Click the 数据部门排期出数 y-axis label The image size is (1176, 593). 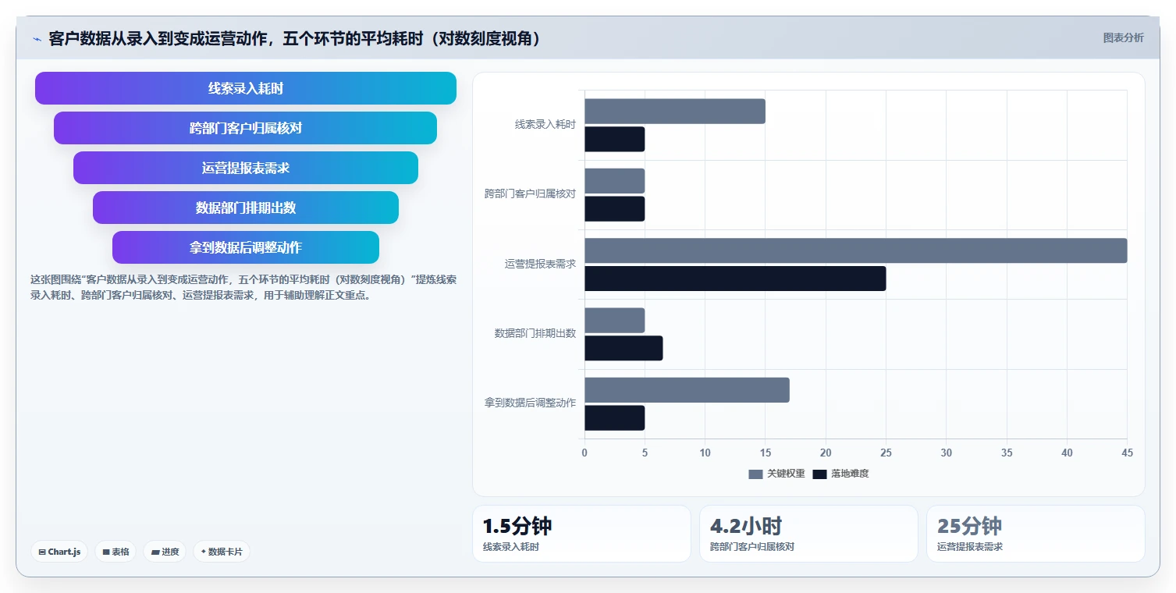535,333
